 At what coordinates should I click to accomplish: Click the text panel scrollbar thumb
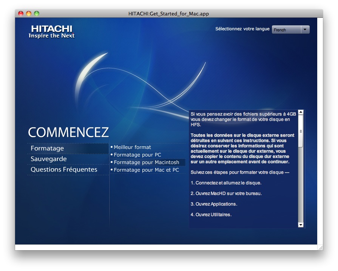301,131
